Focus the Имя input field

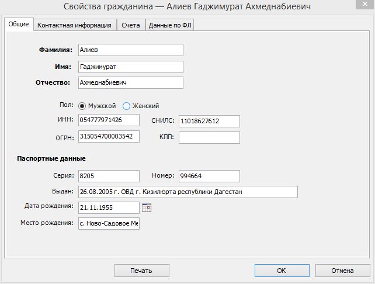pyautogui.click(x=130, y=67)
